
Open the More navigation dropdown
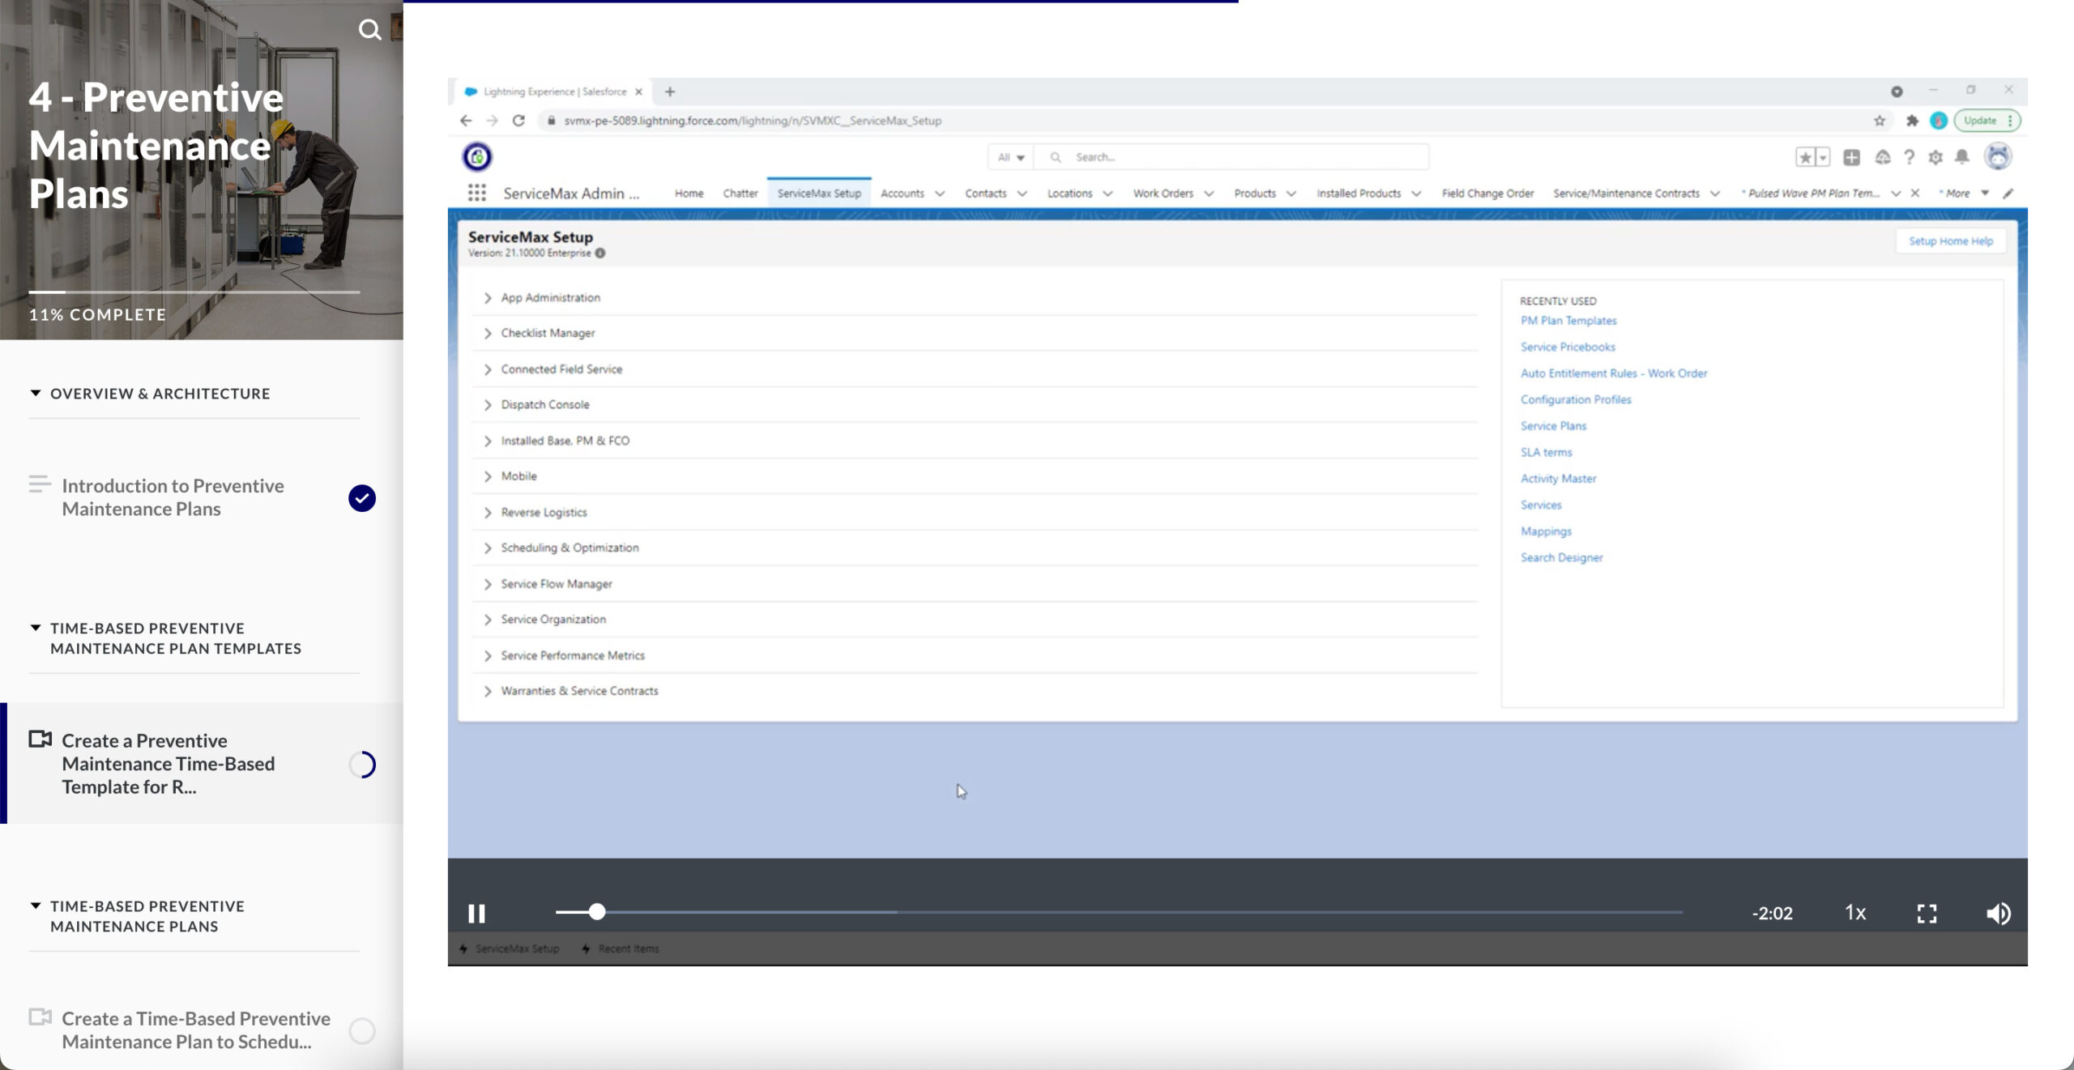pyautogui.click(x=1965, y=194)
